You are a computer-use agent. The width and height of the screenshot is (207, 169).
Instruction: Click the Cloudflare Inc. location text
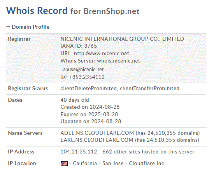coord(147,164)
